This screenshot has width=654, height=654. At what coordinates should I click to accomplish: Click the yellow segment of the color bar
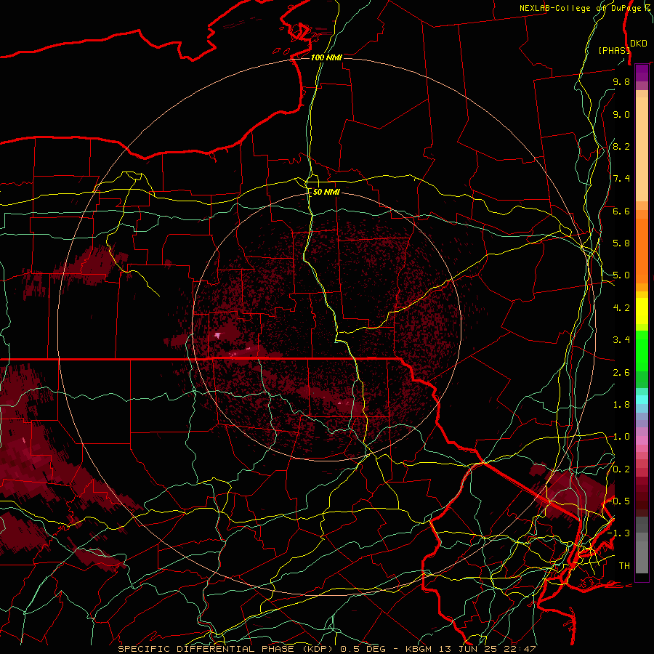642,311
